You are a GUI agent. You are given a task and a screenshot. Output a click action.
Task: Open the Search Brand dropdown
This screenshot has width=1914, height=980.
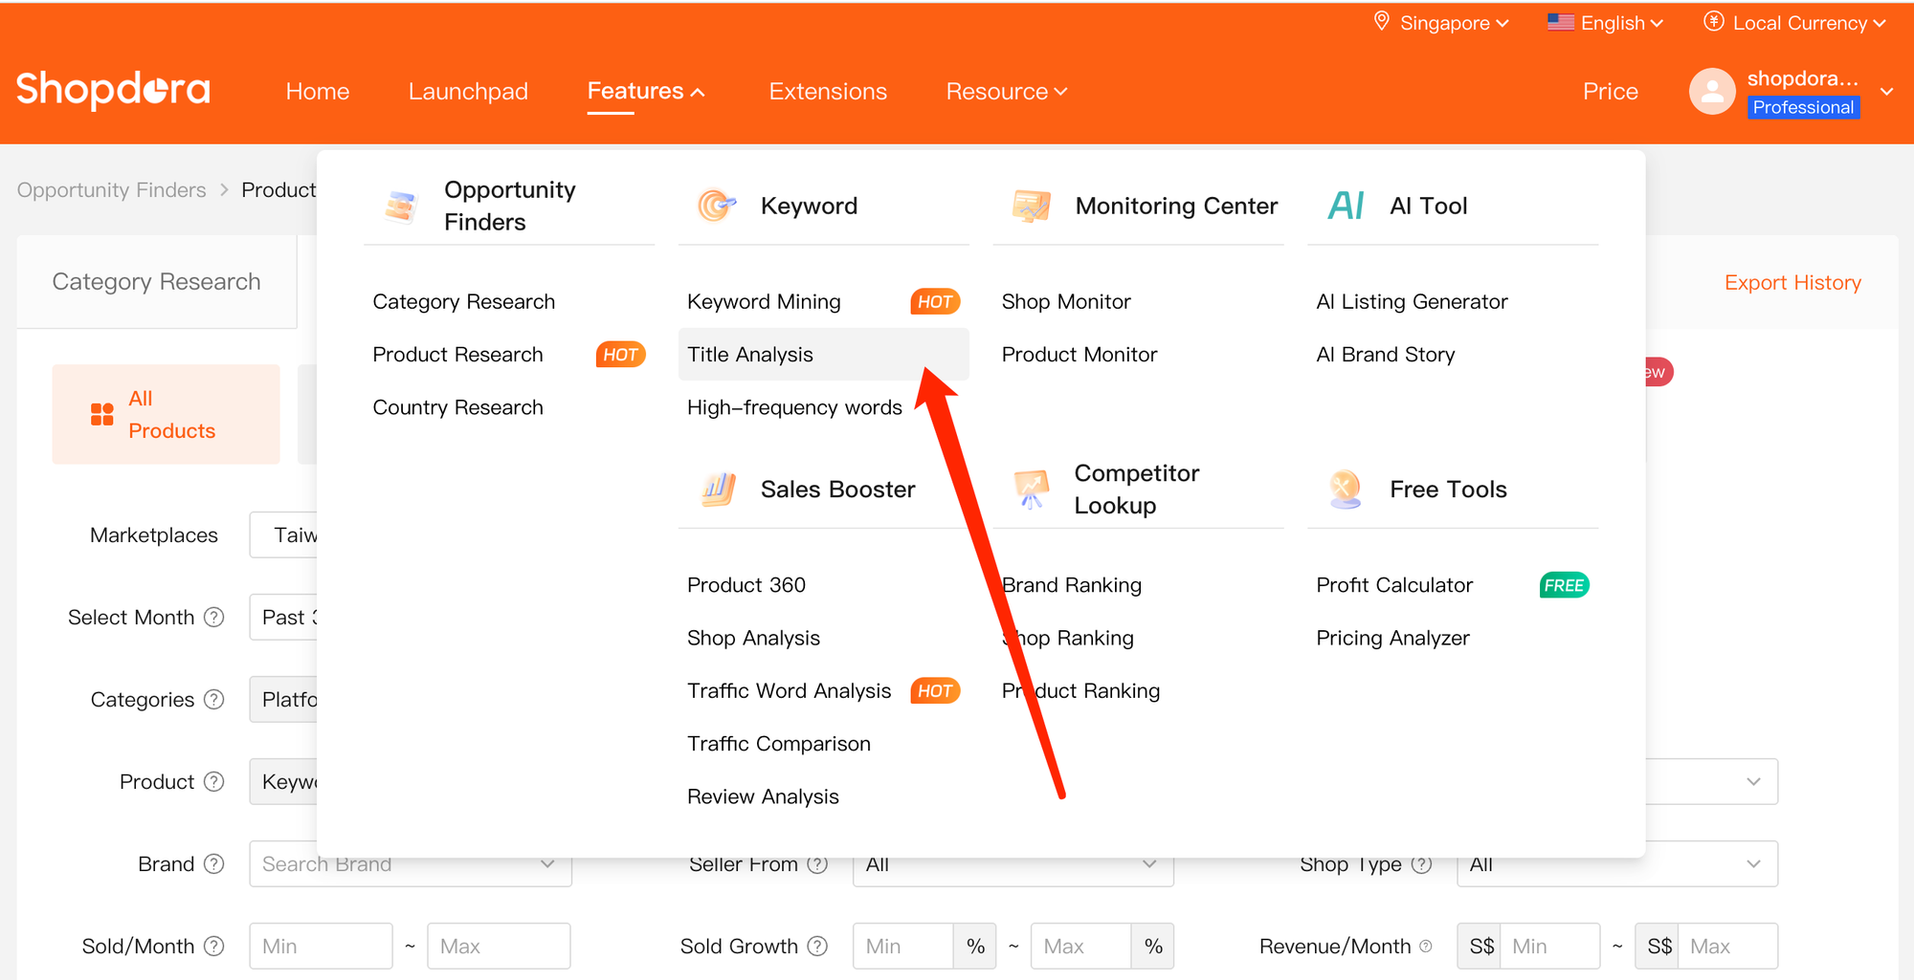(x=411, y=864)
